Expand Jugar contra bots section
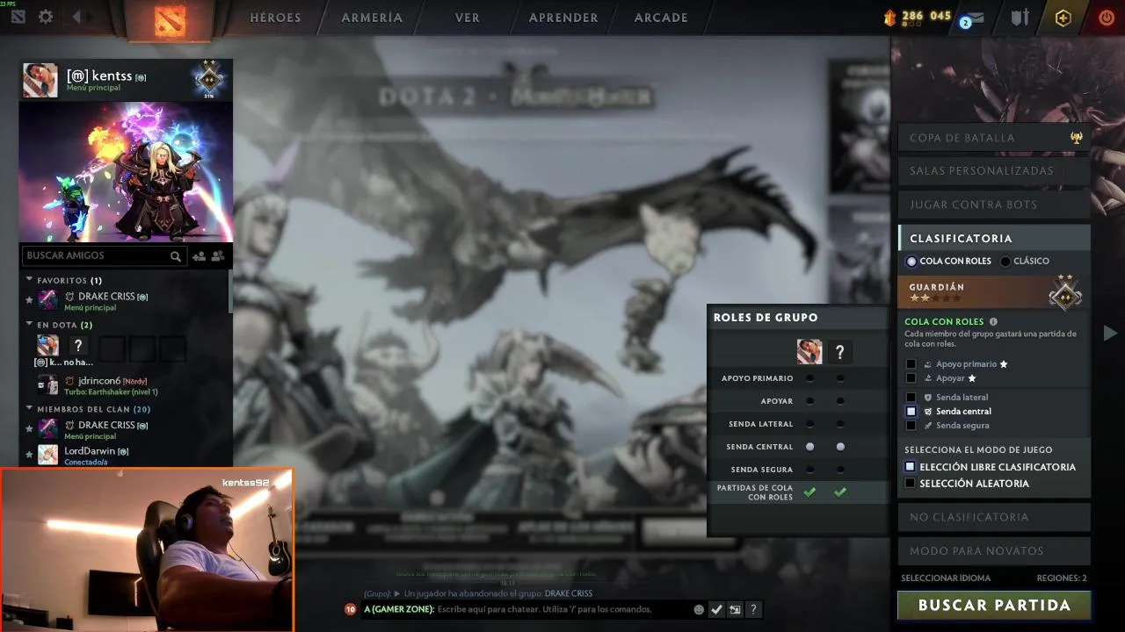This screenshot has width=1125, height=632. (x=994, y=205)
